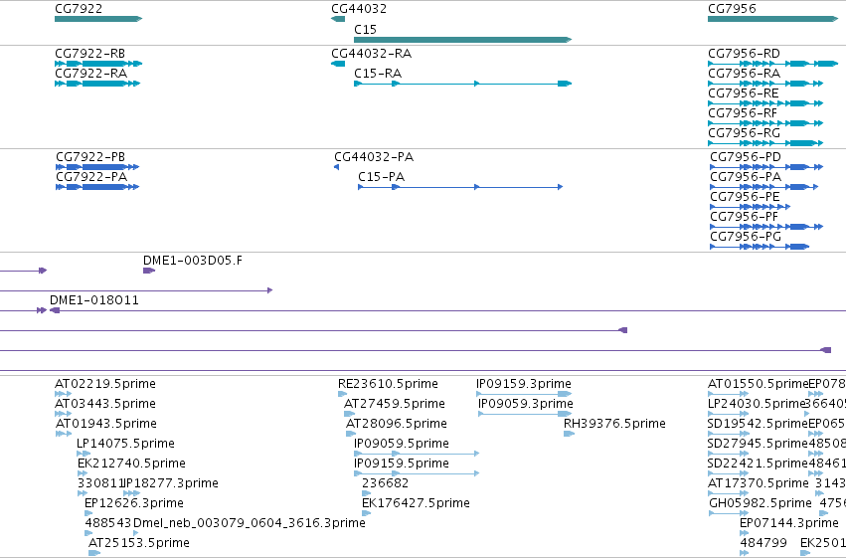The image size is (846, 558).
Task: Click EST 330811 label
Action: pyautogui.click(x=100, y=483)
